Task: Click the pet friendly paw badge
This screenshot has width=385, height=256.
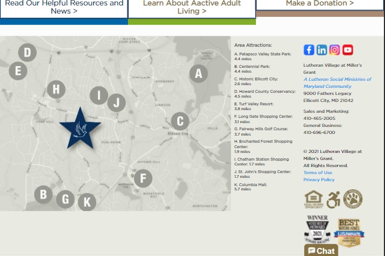Action: pos(352,199)
